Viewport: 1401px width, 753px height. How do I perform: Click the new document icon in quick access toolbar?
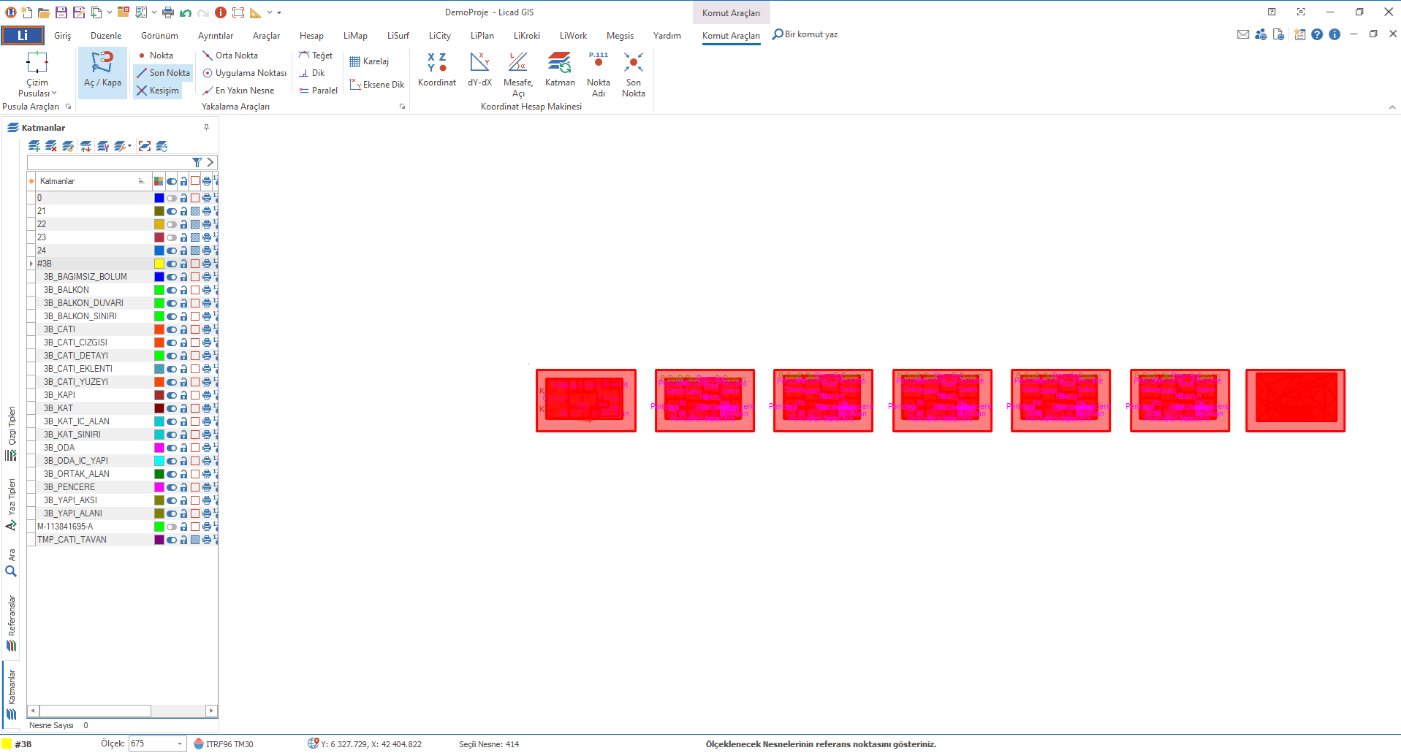click(27, 12)
